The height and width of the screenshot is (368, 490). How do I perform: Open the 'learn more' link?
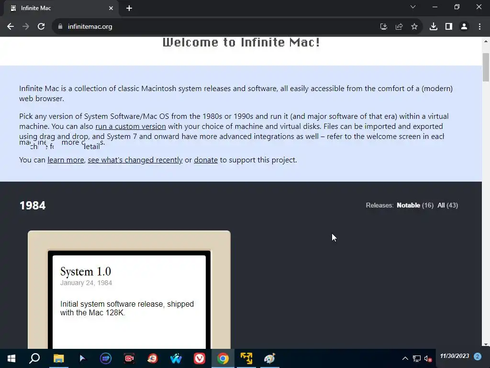[x=66, y=160]
